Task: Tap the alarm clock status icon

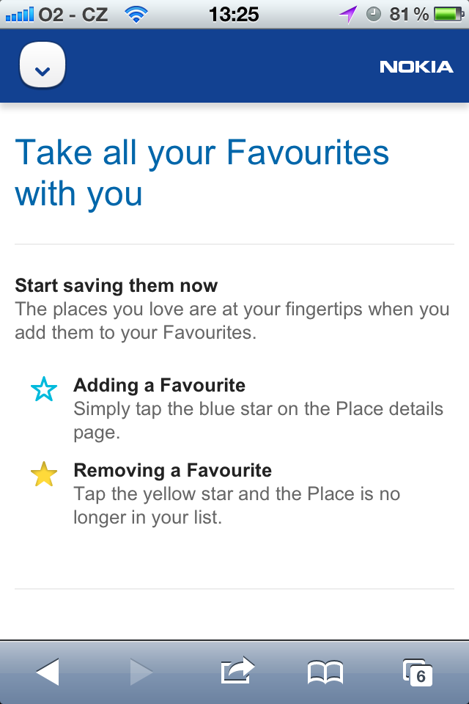Action: pyautogui.click(x=374, y=14)
